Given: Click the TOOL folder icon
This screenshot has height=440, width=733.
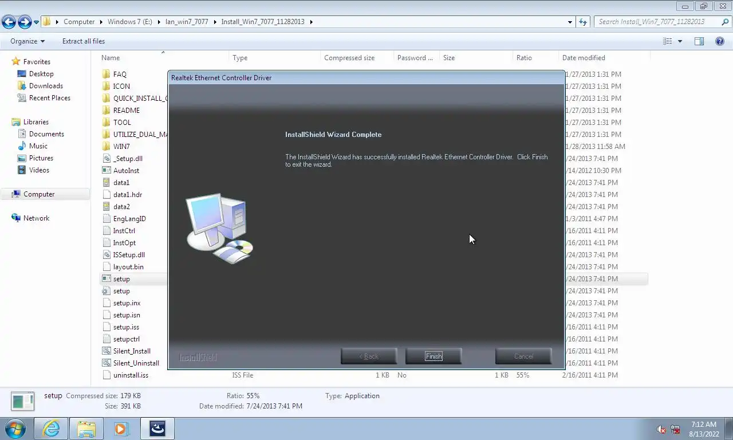Looking at the screenshot, I should click(x=106, y=123).
